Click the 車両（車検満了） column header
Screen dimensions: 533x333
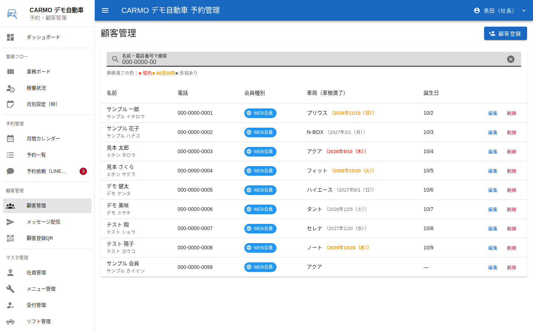coord(327,93)
